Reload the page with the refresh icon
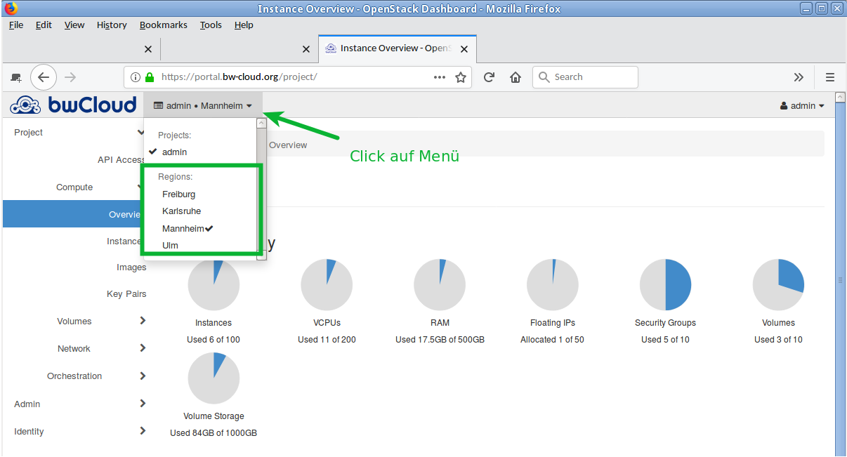 click(490, 77)
